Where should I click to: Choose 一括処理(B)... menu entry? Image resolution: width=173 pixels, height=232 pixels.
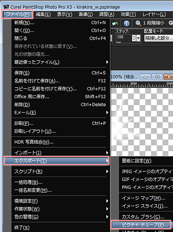click(60, 182)
